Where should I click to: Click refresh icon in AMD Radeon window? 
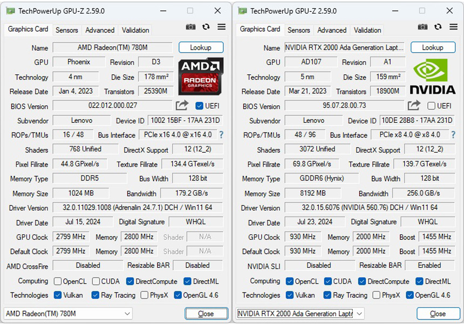click(206, 27)
